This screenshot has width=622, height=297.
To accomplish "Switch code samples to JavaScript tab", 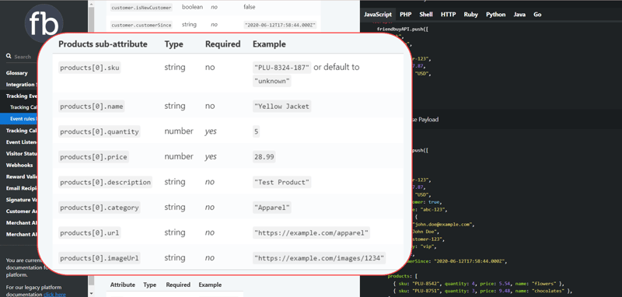I will (378, 14).
